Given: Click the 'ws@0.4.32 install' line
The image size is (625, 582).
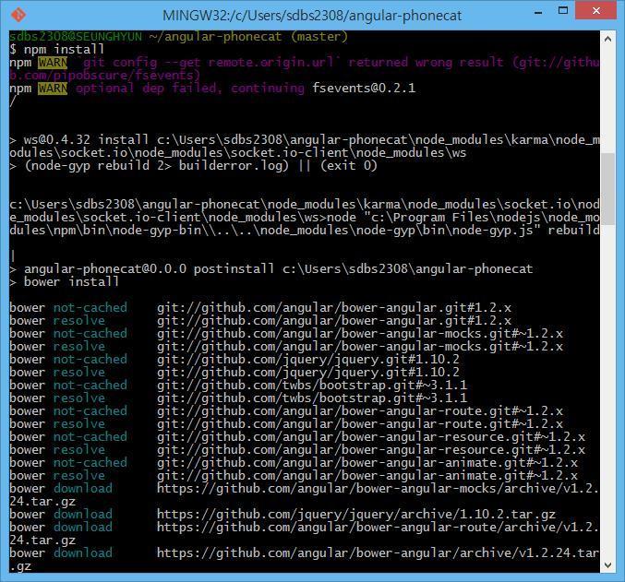Looking at the screenshot, I should coord(305,147).
